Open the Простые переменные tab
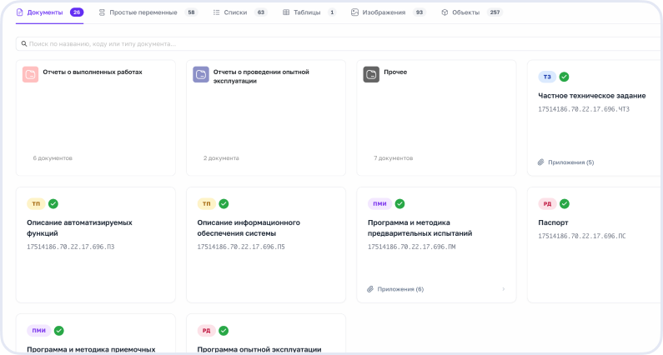Viewport: 663px width, 355px height. 148,12
